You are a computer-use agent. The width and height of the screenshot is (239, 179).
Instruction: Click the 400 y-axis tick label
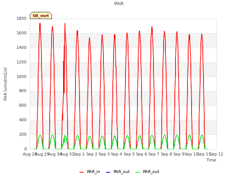pyautogui.click(x=23, y=120)
